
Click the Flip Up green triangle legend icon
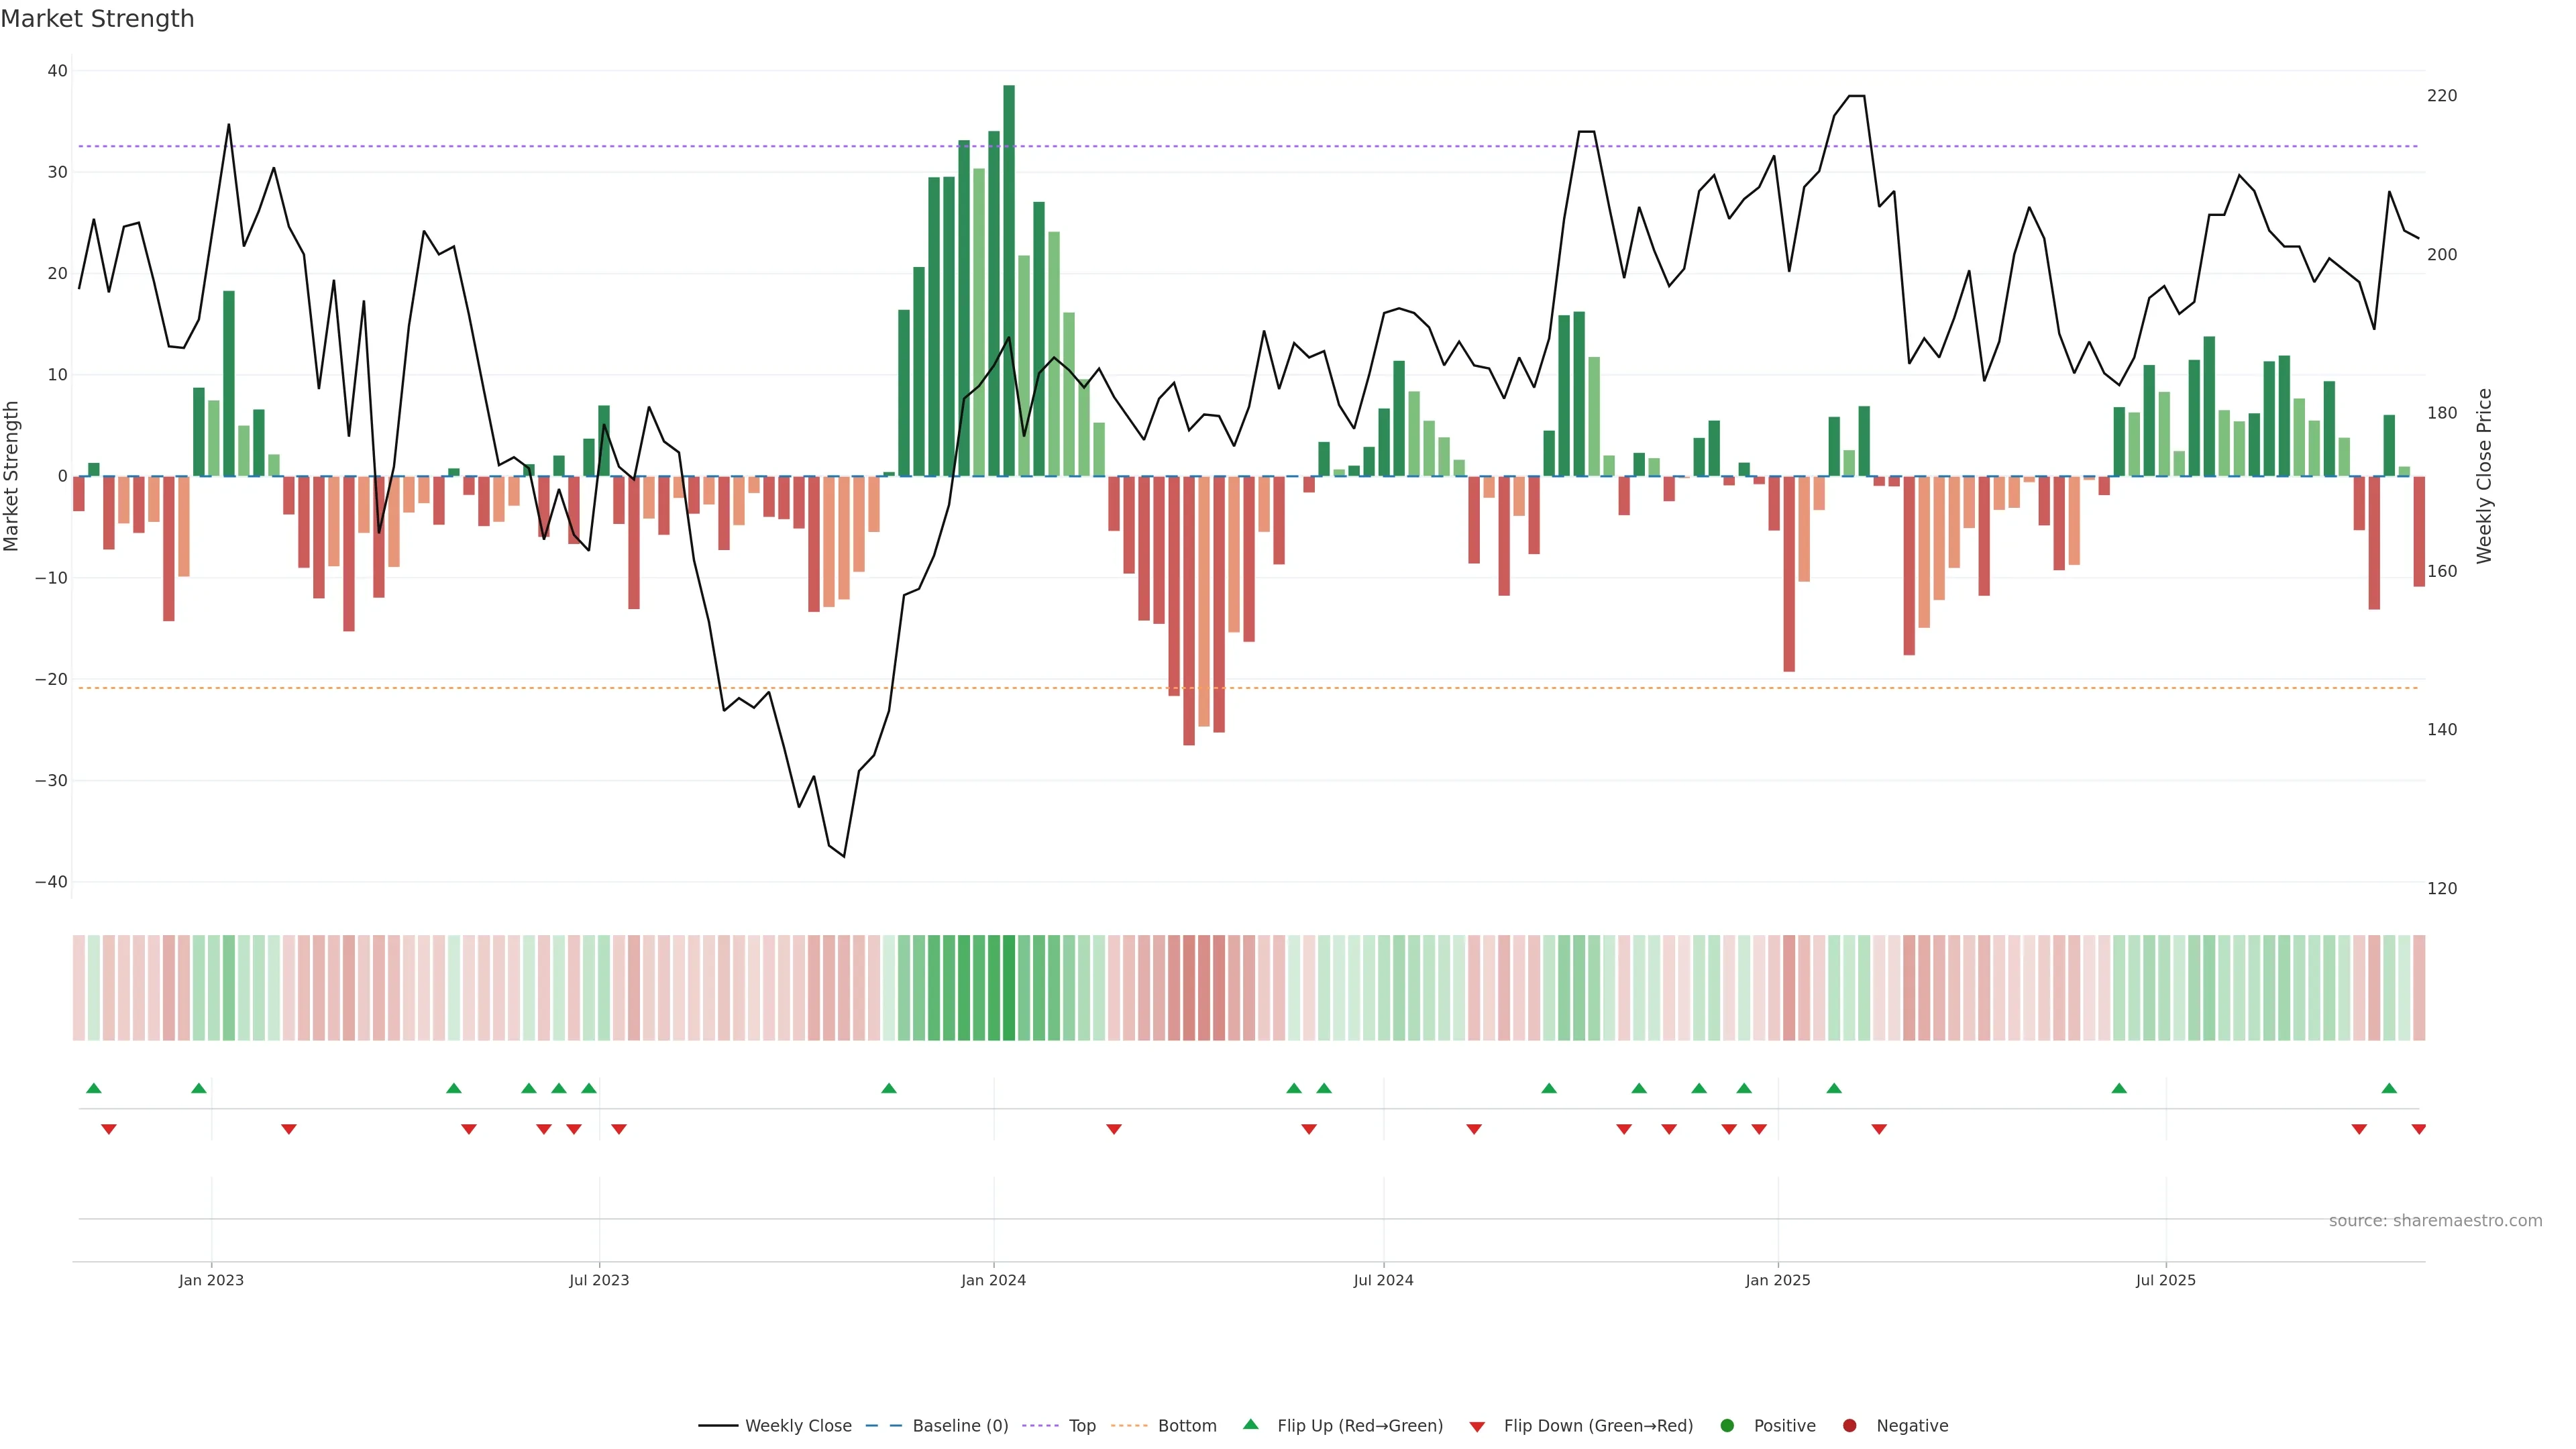[1250, 1424]
